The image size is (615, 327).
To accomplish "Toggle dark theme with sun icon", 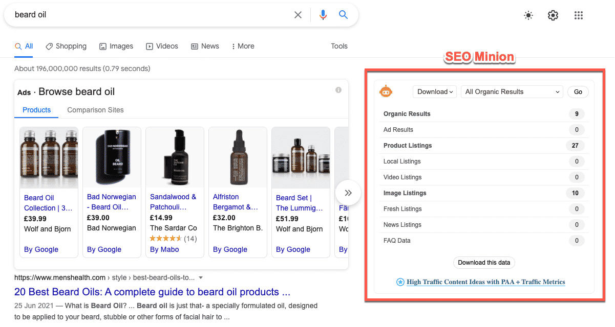I will click(528, 15).
